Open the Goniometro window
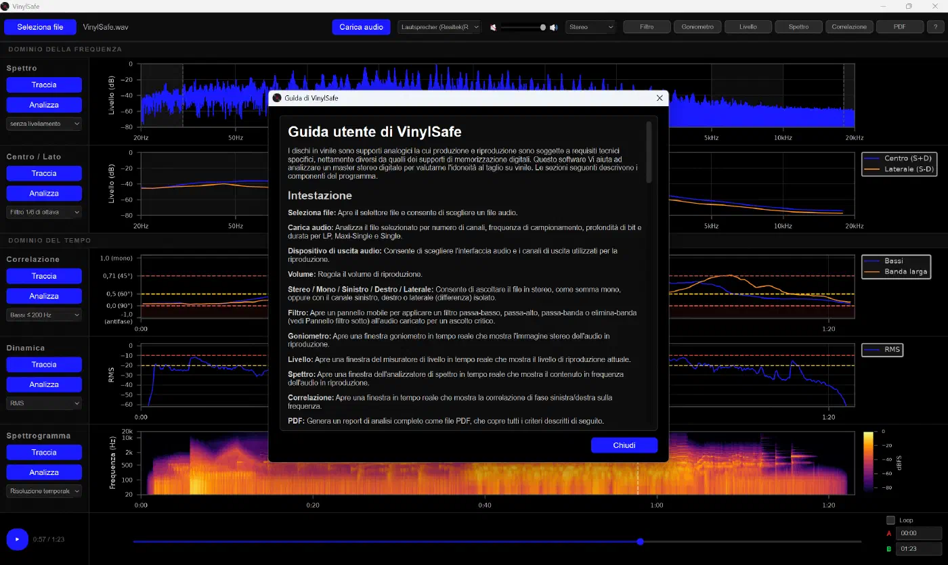 (697, 27)
